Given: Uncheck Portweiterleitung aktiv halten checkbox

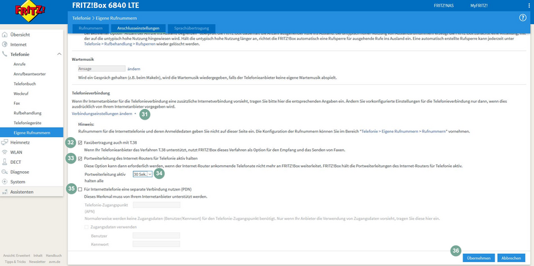Looking at the screenshot, I should [80, 158].
